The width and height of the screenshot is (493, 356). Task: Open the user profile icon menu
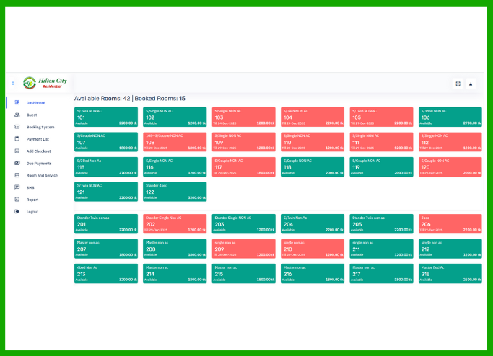point(471,84)
